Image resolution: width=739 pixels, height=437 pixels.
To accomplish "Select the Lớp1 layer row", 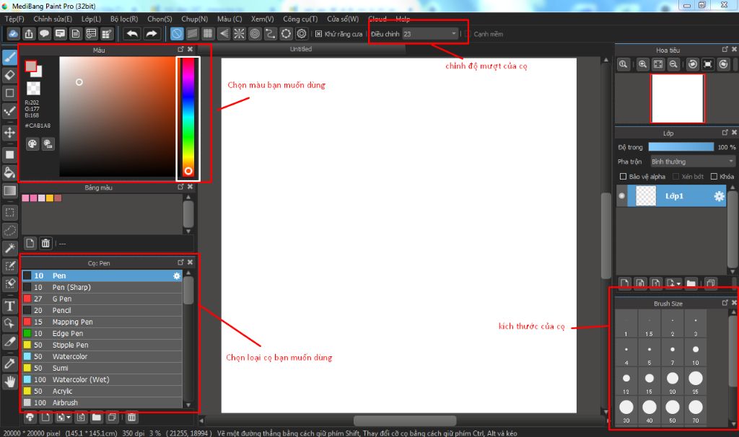I will tap(671, 196).
